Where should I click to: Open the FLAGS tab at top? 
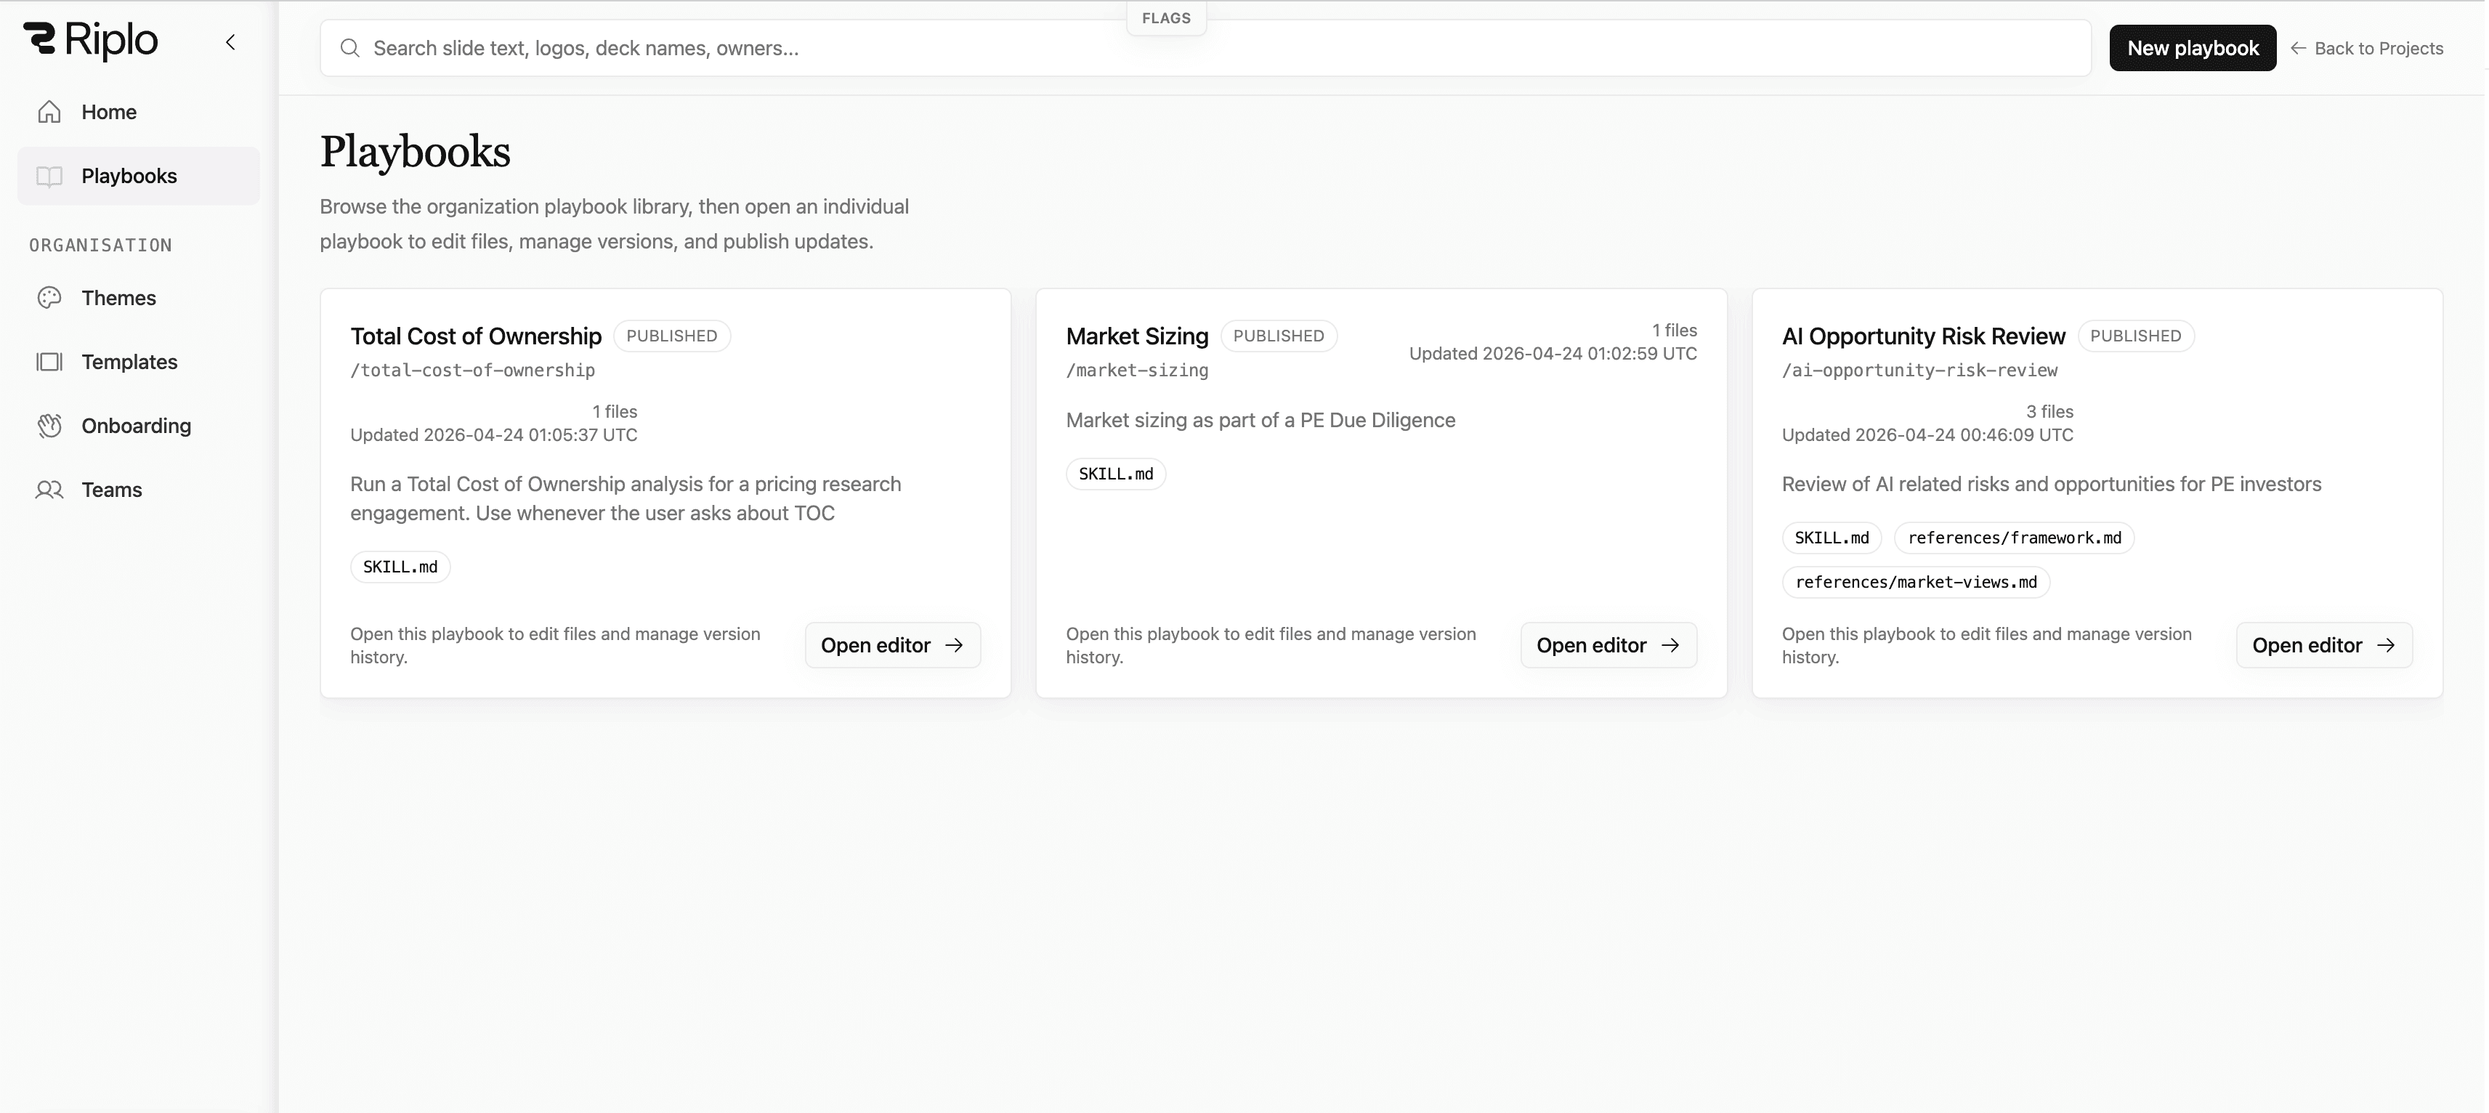pyautogui.click(x=1166, y=18)
